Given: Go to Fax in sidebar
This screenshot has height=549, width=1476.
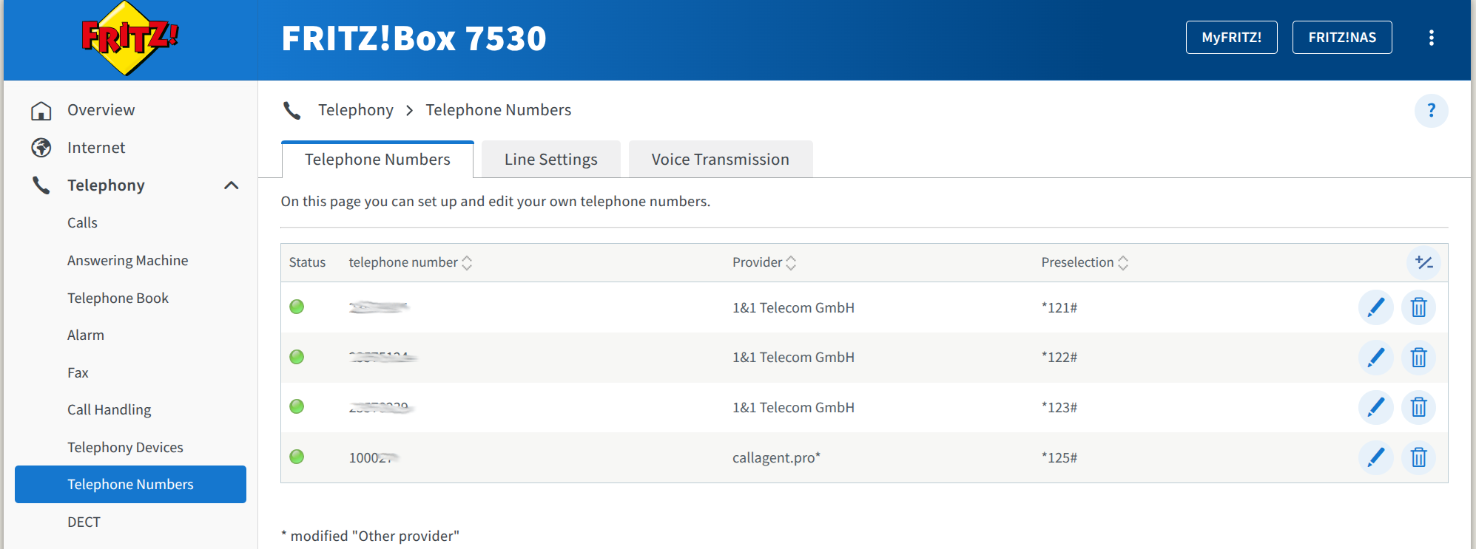Looking at the screenshot, I should tap(78, 373).
